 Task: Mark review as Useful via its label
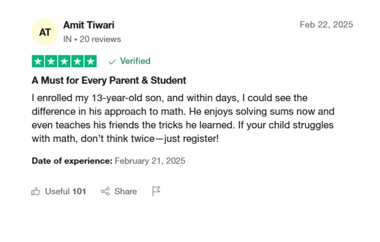click(57, 192)
